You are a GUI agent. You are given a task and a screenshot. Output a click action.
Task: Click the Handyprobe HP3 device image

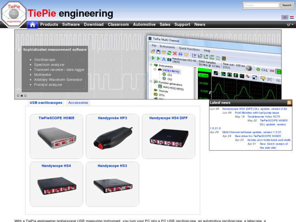point(113,138)
